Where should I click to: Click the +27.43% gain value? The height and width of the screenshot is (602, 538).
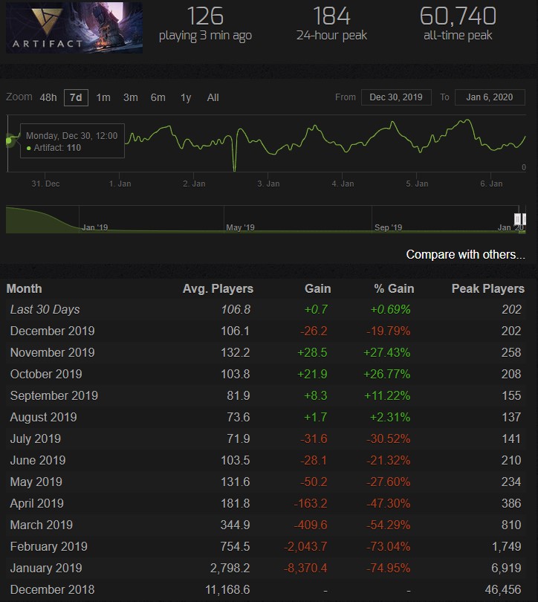click(x=387, y=352)
